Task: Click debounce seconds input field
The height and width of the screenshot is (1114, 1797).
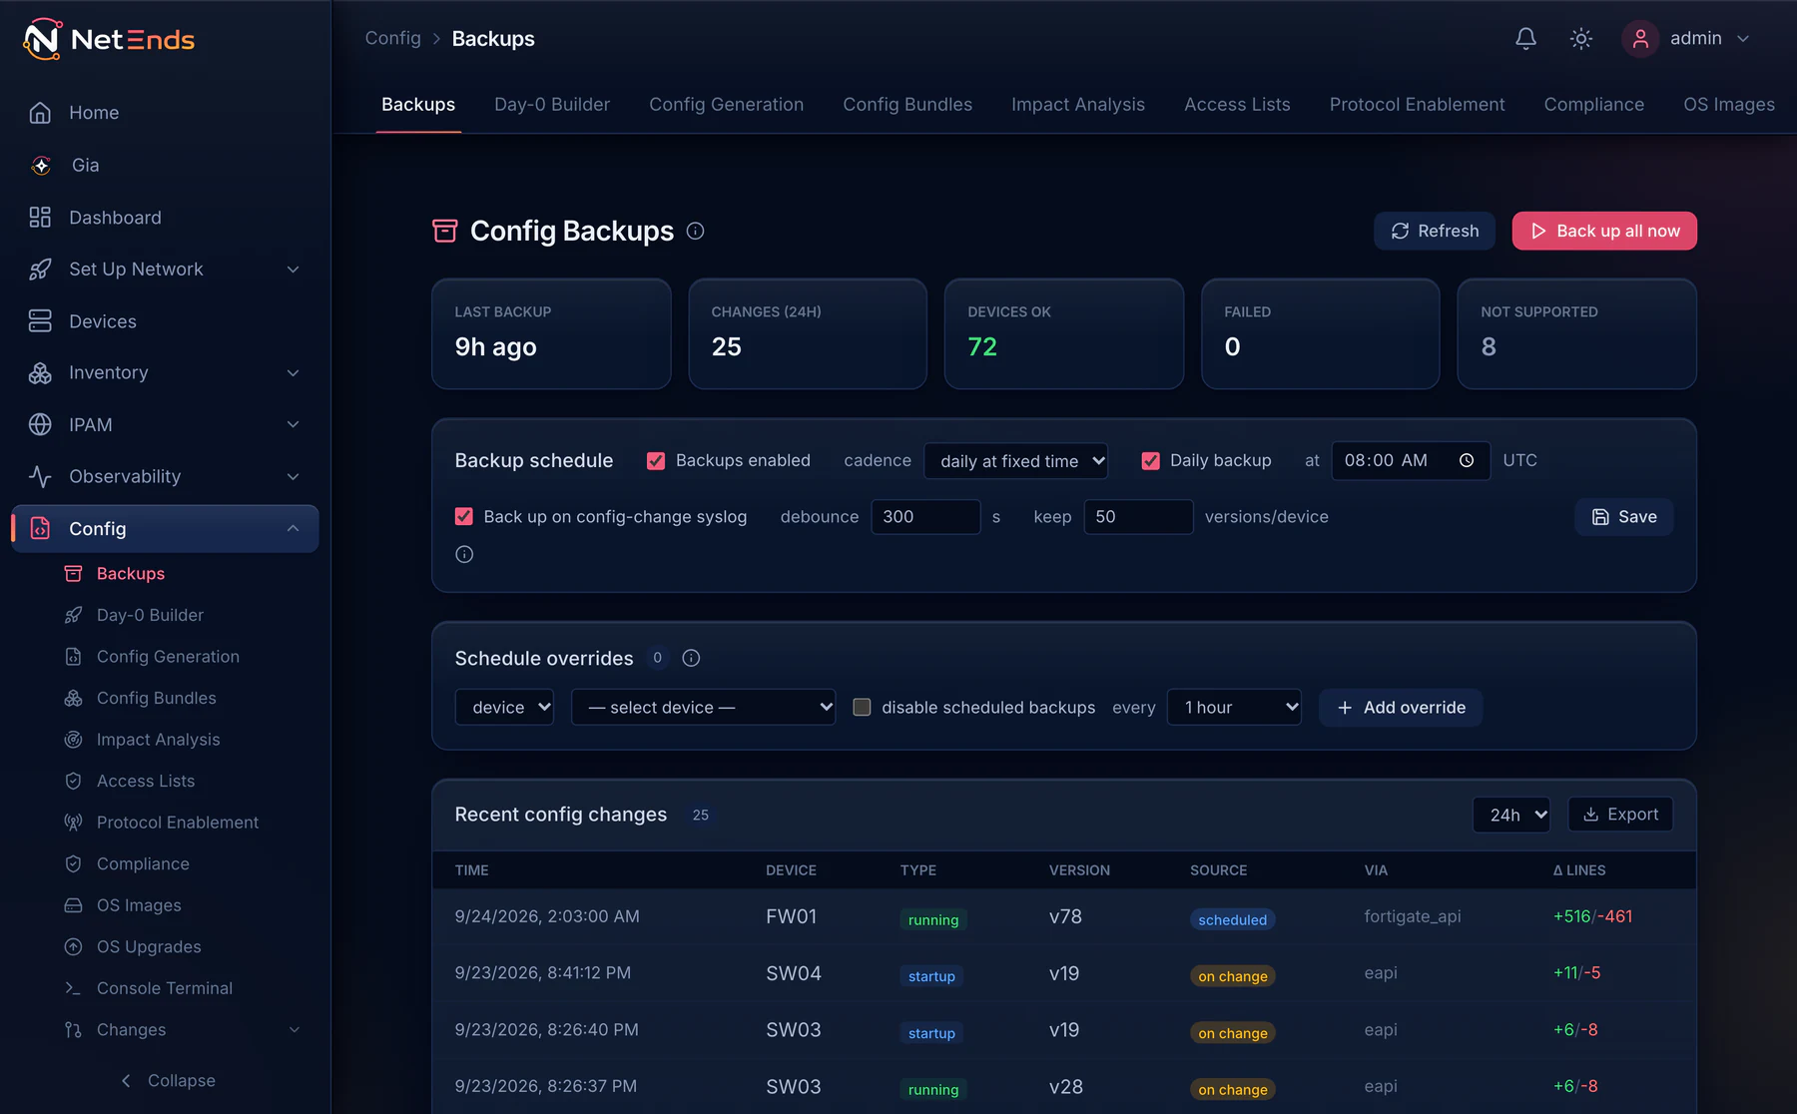Action: pos(925,517)
